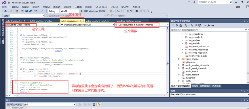Toggle a bookmark with the bookmark icon
The image size is (249, 109).
(136, 11)
